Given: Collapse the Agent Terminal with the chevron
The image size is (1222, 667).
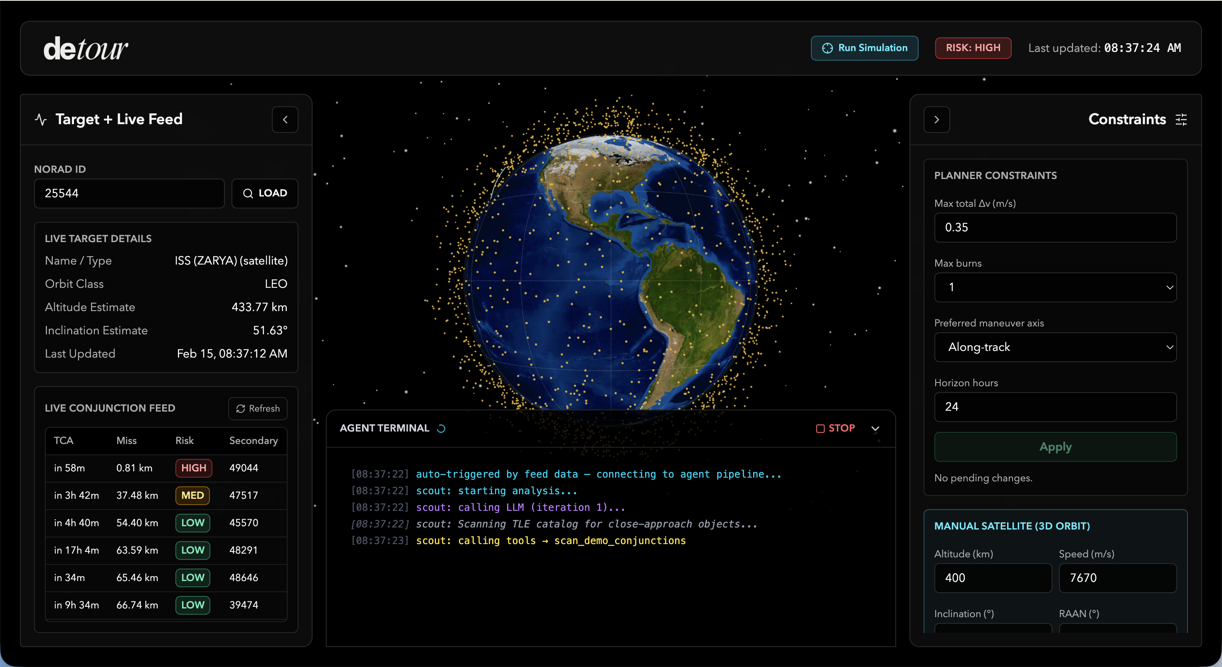Looking at the screenshot, I should point(875,429).
